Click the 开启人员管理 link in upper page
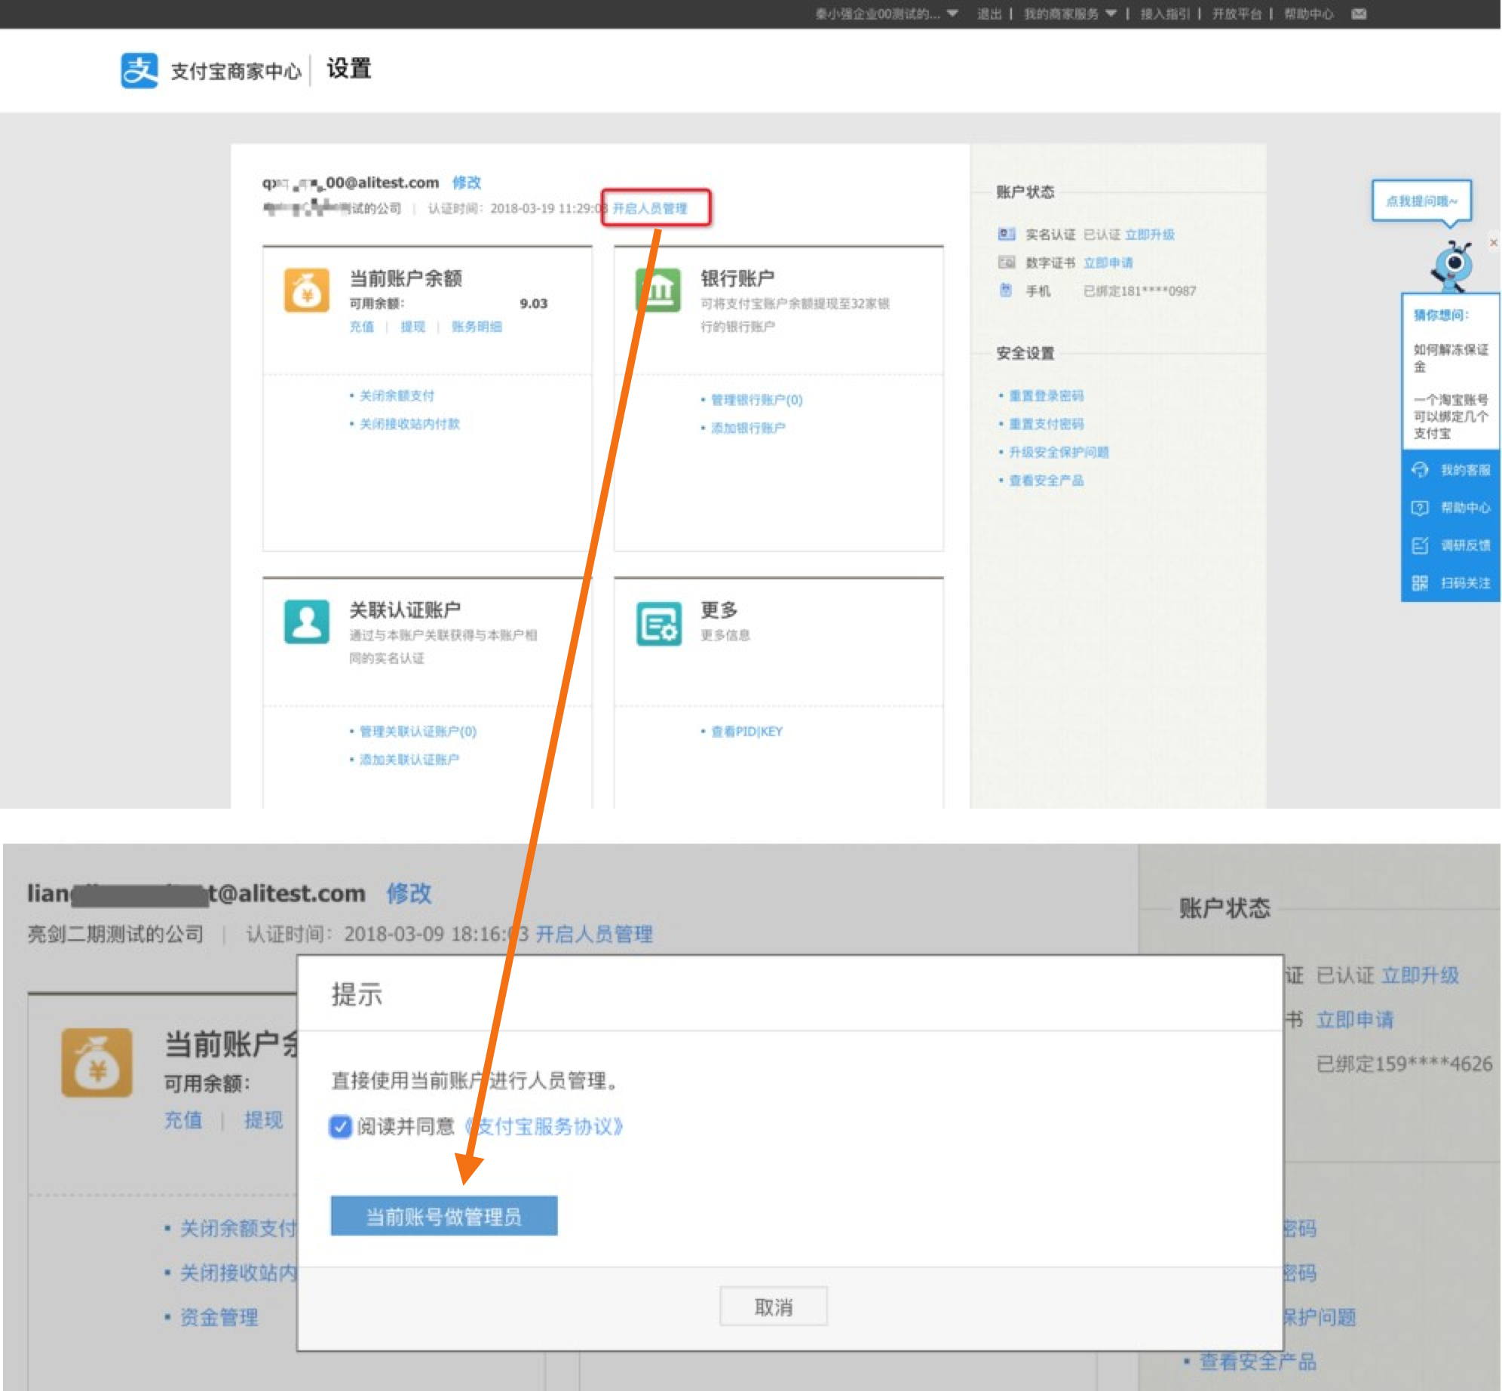 coord(649,208)
